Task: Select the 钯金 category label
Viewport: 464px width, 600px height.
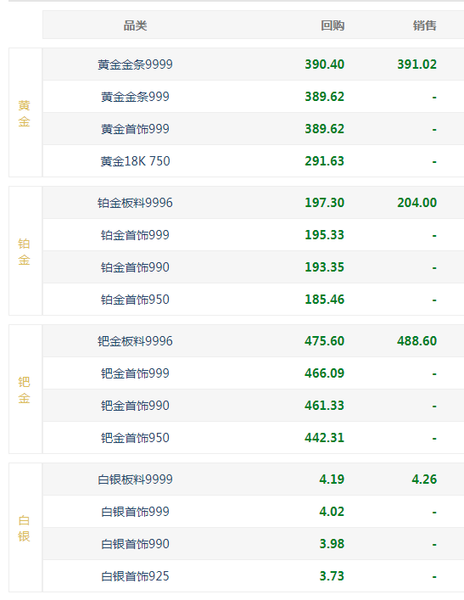Action: click(x=24, y=390)
